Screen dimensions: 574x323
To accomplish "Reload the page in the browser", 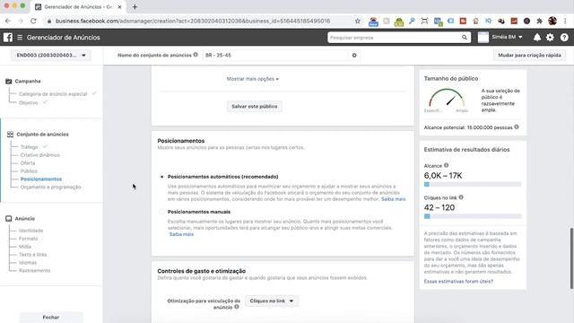I will (x=33, y=22).
